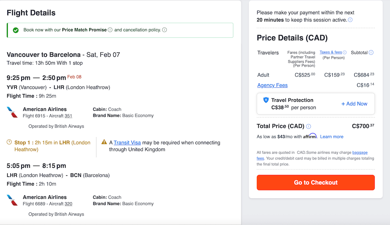390x225 pixels.
Task: Click the American Airlines logo for Flight 6689
Action: click(13, 200)
